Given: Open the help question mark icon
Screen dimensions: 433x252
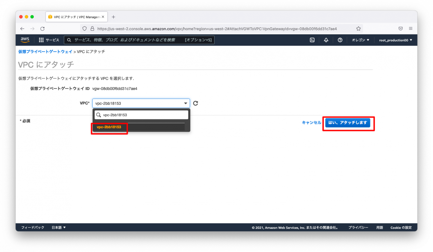Looking at the screenshot, I should tap(340, 40).
